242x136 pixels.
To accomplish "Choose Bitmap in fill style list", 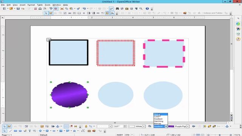I will [x=160, y=124].
